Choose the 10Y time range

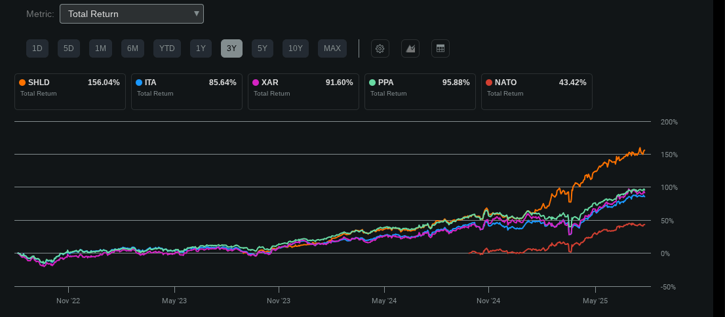pos(296,48)
